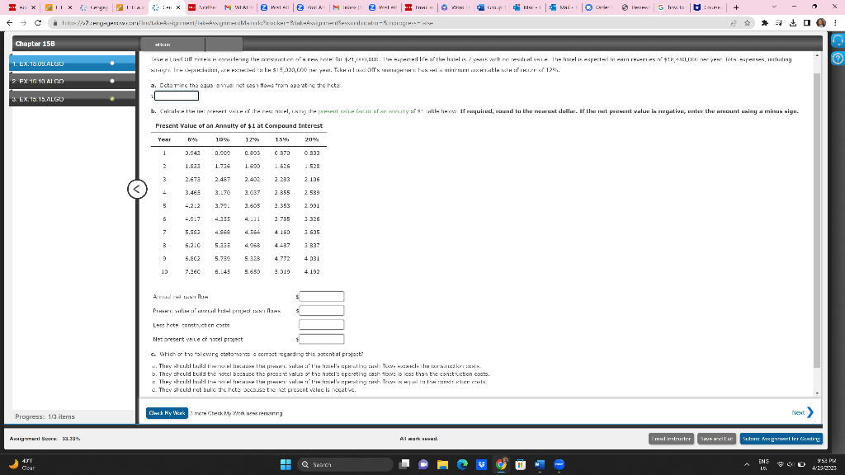845x475 pixels.
Task: Open the help question mark icon
Action: point(836,59)
